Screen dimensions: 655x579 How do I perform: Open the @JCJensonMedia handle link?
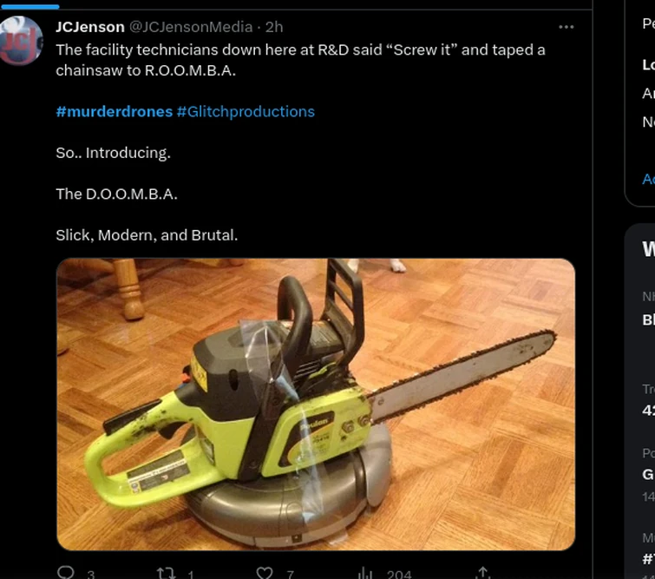[x=191, y=27]
